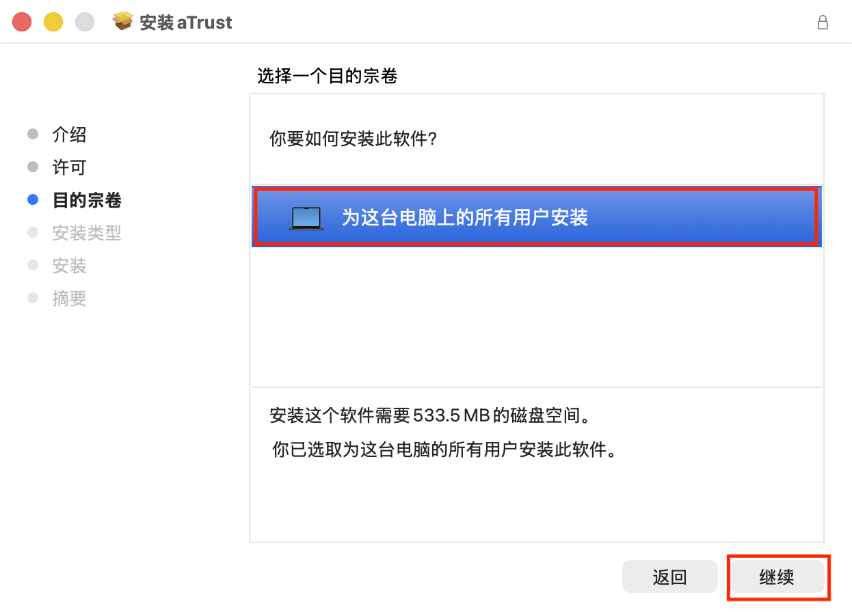Select the 目的宗卷 step

[x=87, y=200]
